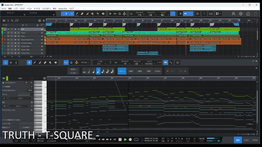Image resolution: width=262 pixels, height=147 pixels.
Task: Solo the Bass track
Action: coord(11,36)
